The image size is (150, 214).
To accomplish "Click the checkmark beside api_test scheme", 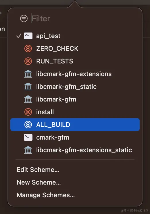I will click(19, 36).
